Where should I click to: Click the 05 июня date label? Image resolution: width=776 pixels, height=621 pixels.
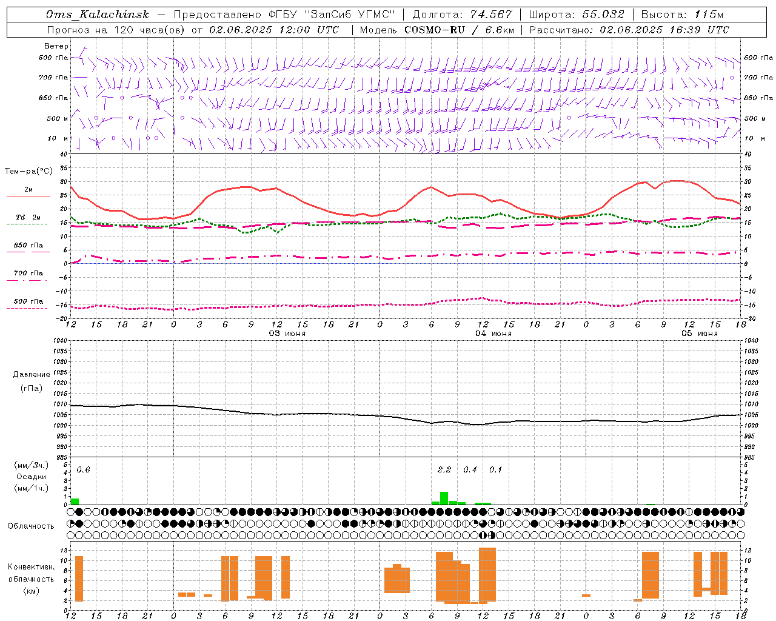[x=700, y=334]
